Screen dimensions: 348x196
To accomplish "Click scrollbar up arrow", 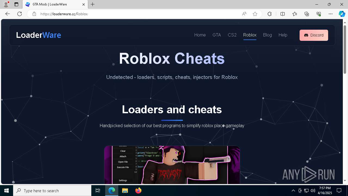I will pyautogui.click(x=345, y=22).
